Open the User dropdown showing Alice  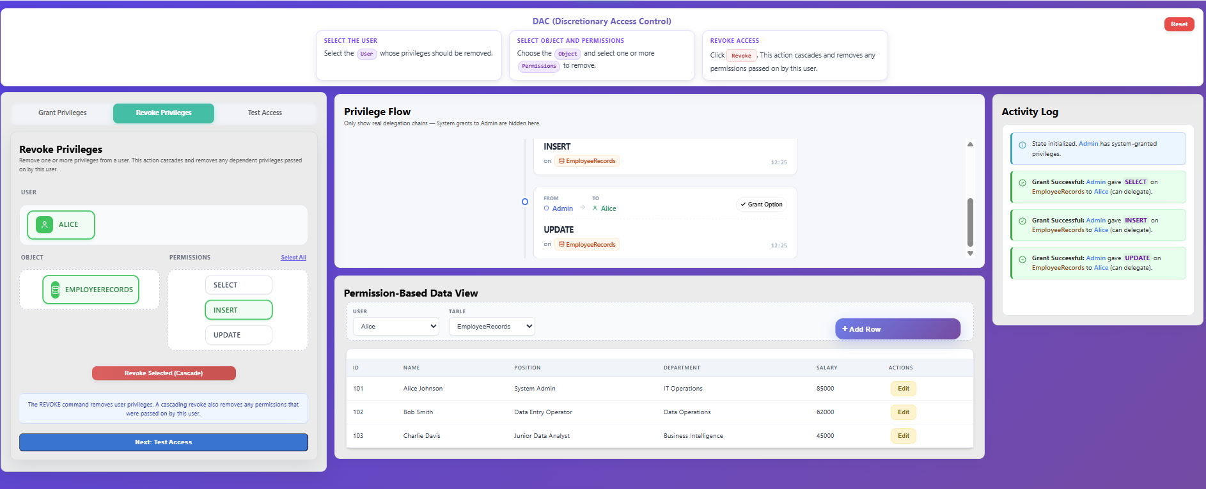click(396, 327)
